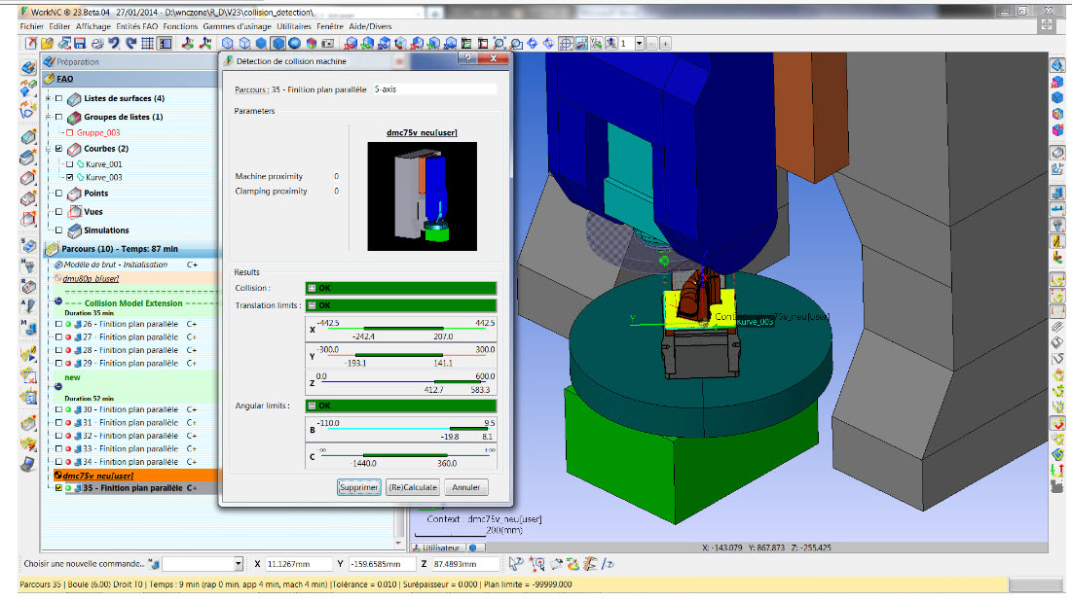Click the undo arrow toolbar icon
Image resolution: width=1072 pixels, height=601 pixels.
pos(114,44)
